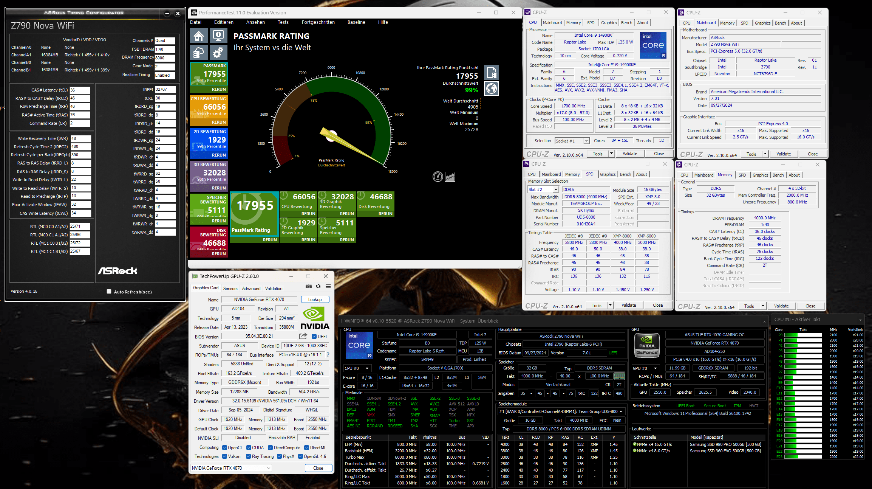The height and width of the screenshot is (489, 872).
Task: Expand Tools dropdown arrow in CPU-Z CPU window
Action: (611, 154)
